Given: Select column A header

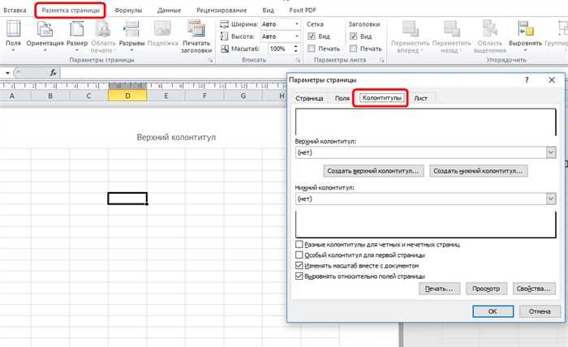Looking at the screenshot, I should coord(12,96).
